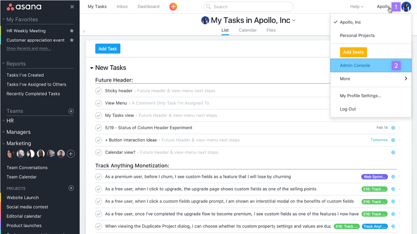The width and height of the screenshot is (417, 234).
Task: Click the user avatar in the top bar
Action: click(x=406, y=7)
